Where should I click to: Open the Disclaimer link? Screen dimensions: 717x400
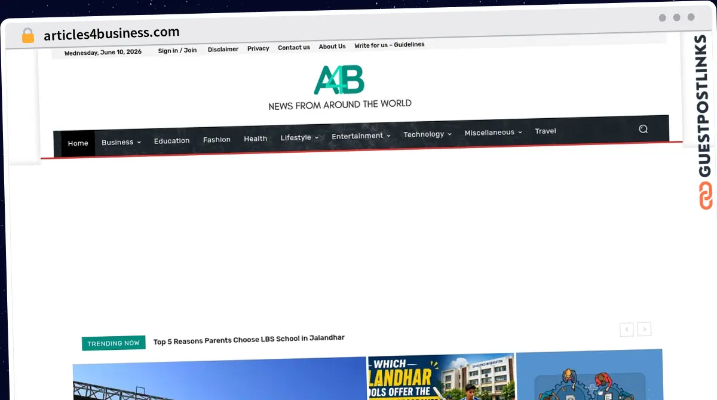click(223, 50)
